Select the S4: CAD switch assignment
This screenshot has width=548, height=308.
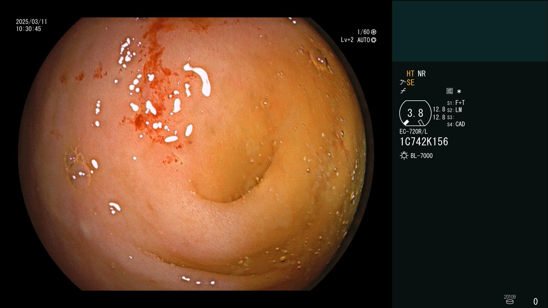[x=456, y=124]
